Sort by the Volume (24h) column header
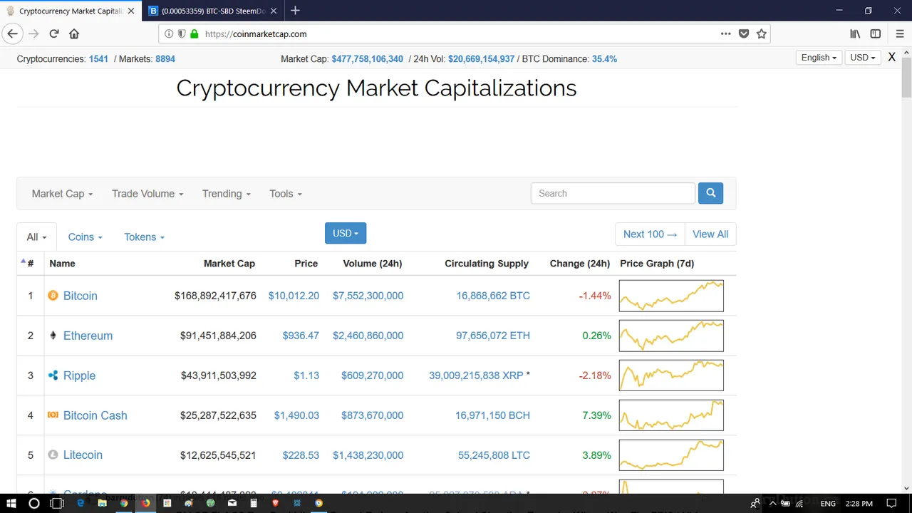Viewport: 912px width, 513px height. (x=373, y=264)
